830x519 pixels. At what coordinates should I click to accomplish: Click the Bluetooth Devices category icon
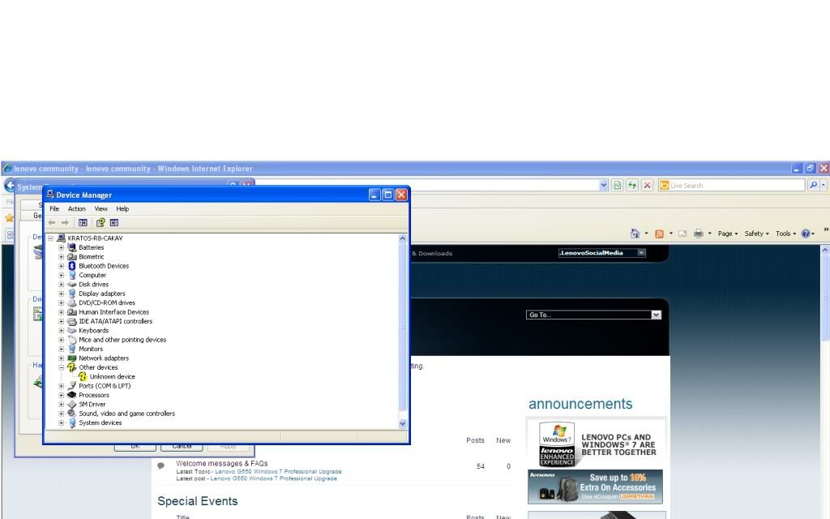coord(72,266)
